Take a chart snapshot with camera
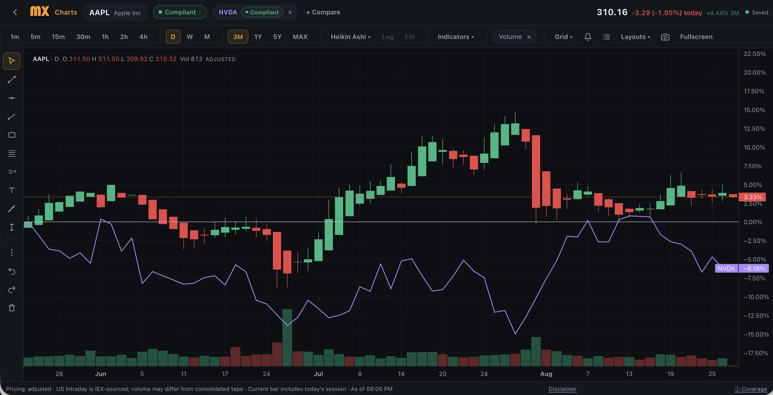This screenshot has height=395, width=773. coord(665,37)
